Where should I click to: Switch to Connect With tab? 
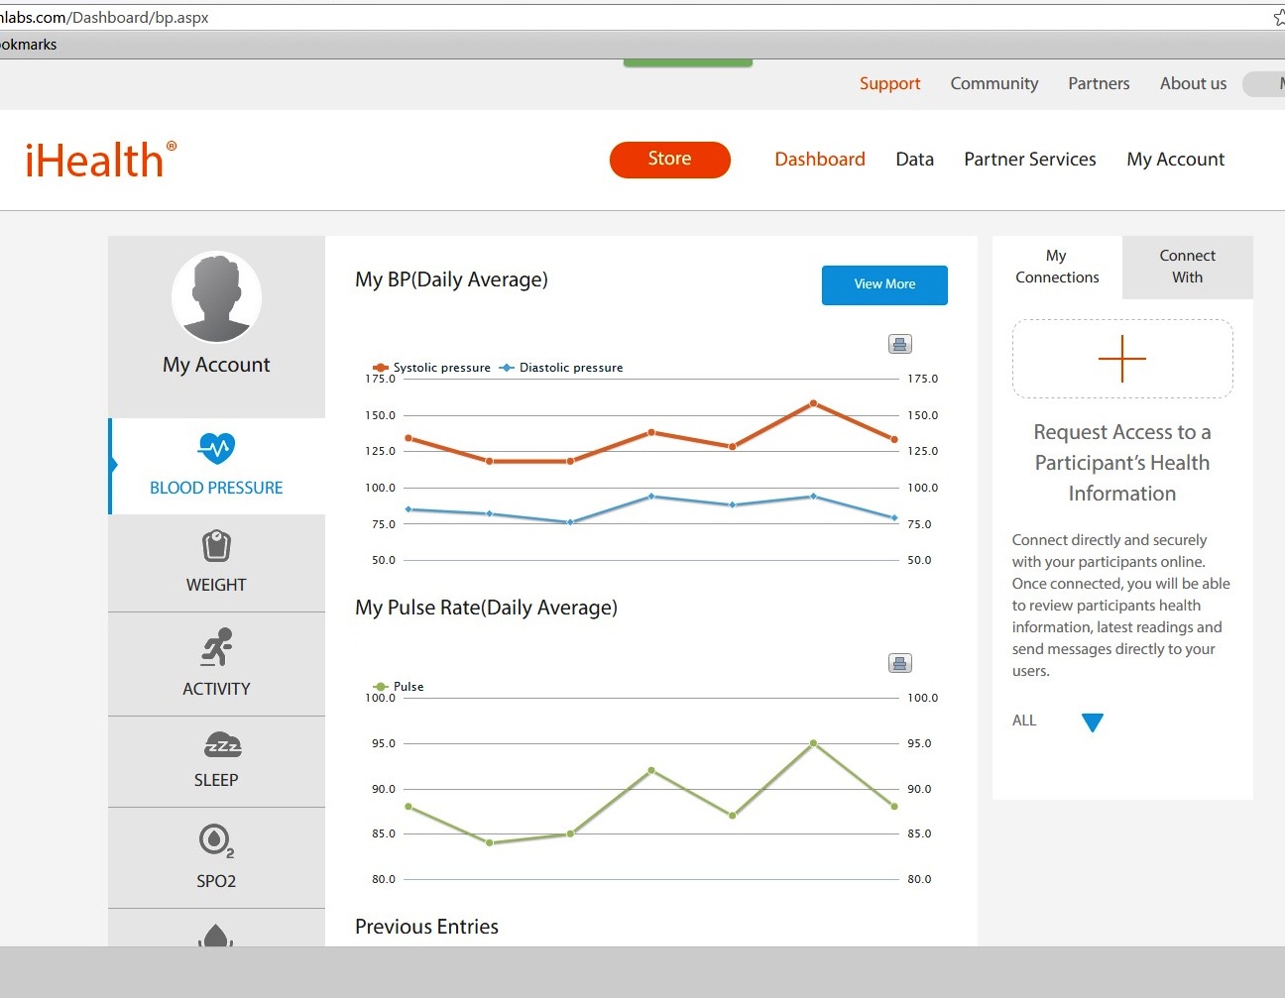tap(1188, 267)
